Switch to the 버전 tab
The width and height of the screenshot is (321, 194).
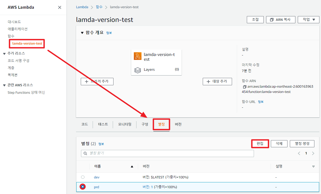coord(178,124)
